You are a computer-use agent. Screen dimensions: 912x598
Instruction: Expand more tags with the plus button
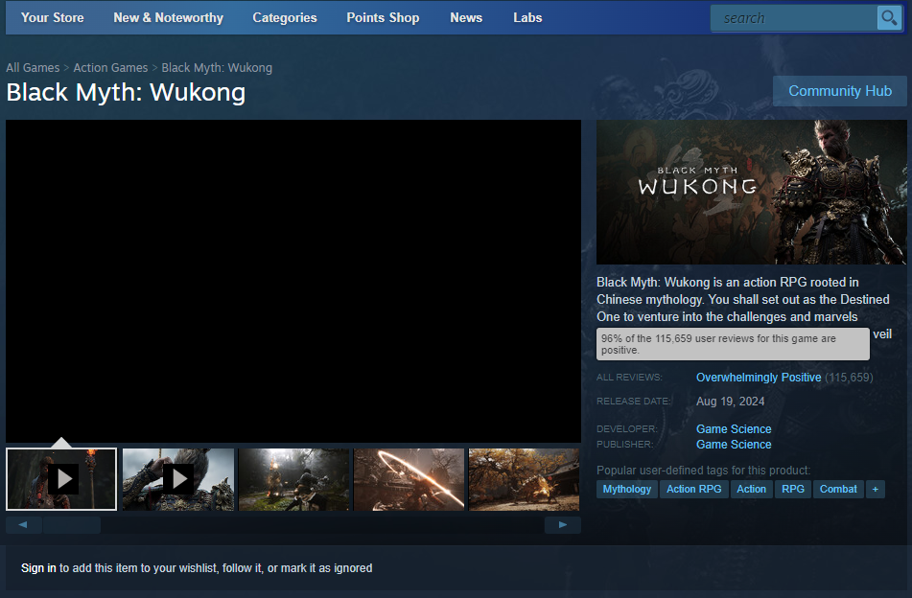(875, 490)
